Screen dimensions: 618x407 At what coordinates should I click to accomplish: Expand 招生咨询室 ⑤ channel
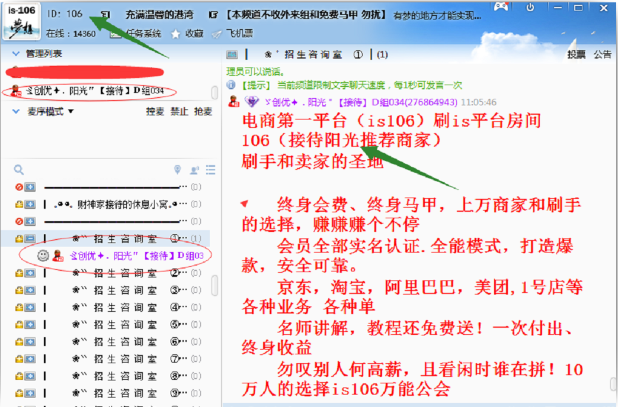point(30,325)
